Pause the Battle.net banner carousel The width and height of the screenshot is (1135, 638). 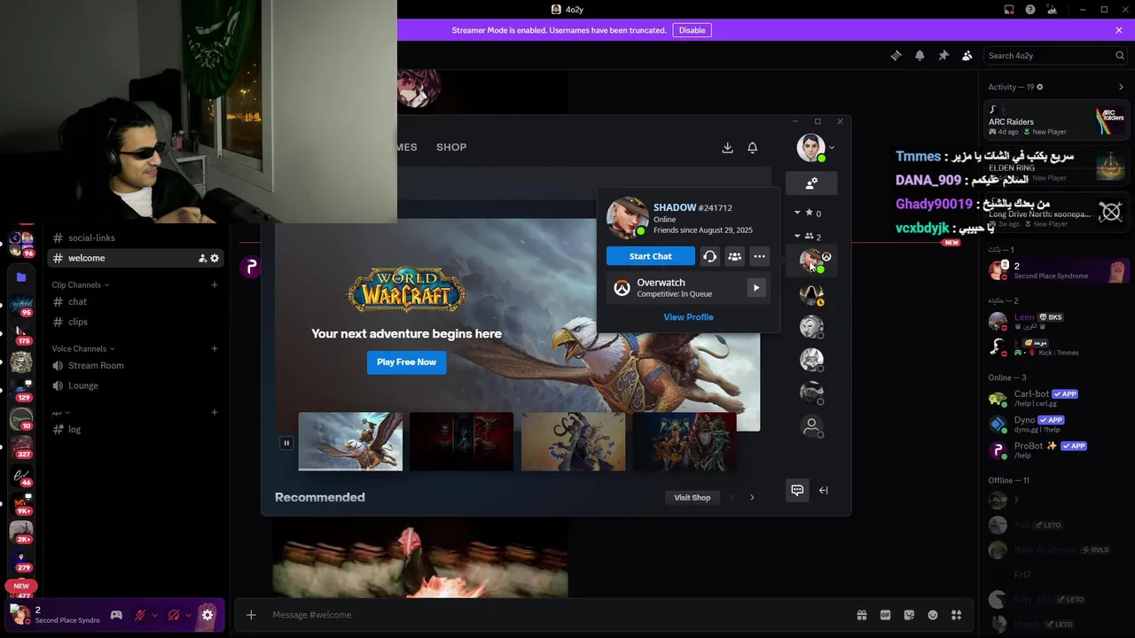coord(286,442)
